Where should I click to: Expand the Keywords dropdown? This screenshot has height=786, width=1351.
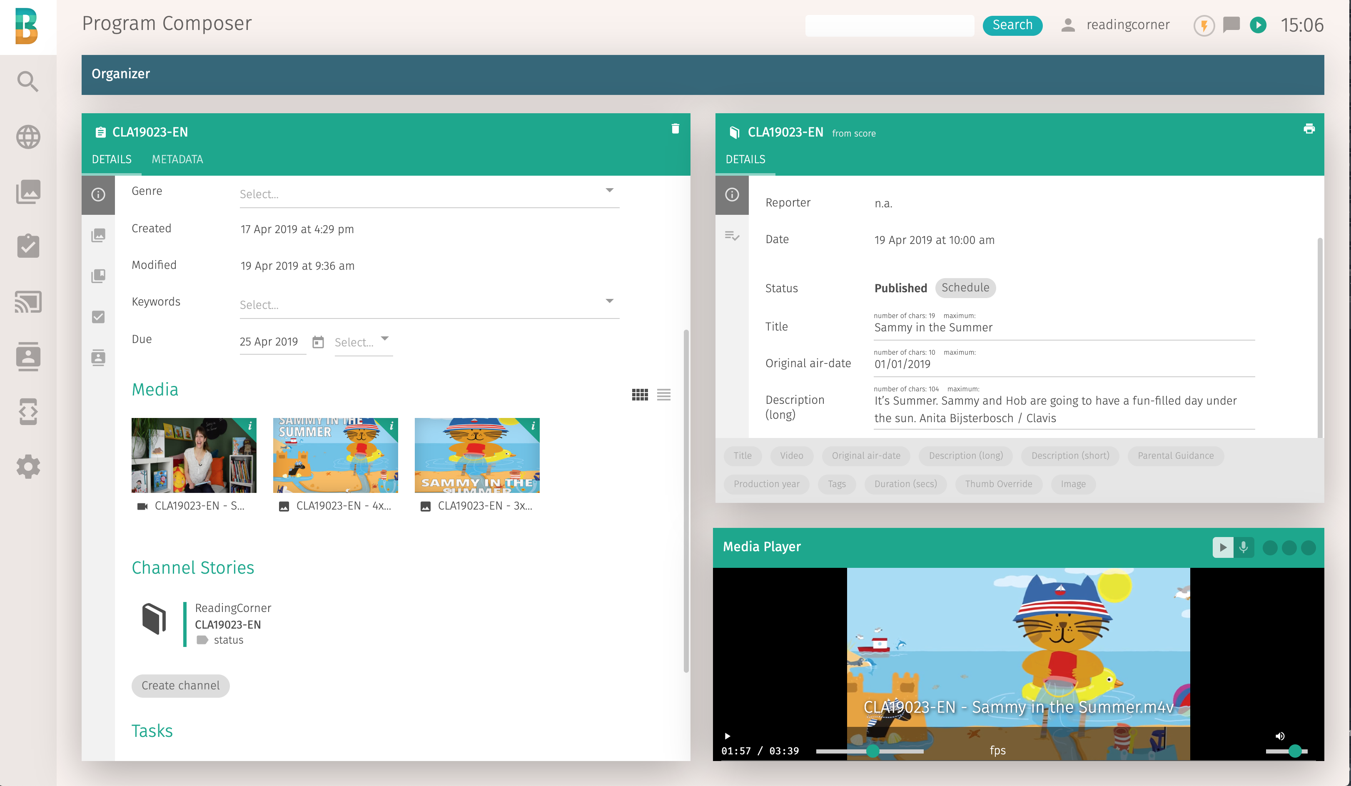(609, 301)
